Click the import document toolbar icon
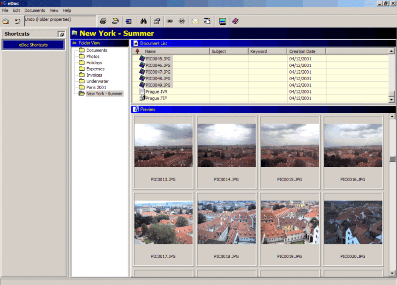 (129, 21)
